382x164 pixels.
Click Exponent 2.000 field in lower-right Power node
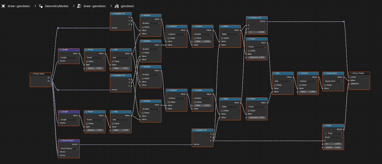(x=257, y=117)
